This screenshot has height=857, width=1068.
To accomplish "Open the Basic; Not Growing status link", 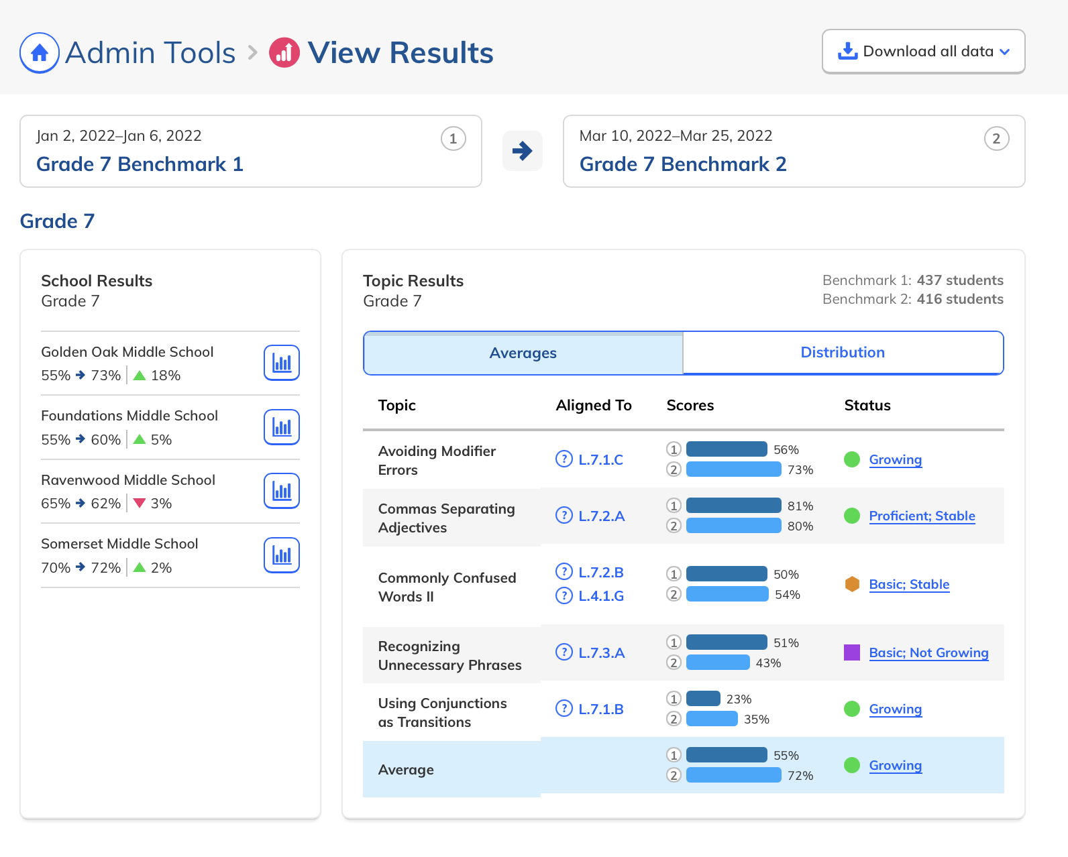I will point(928,652).
